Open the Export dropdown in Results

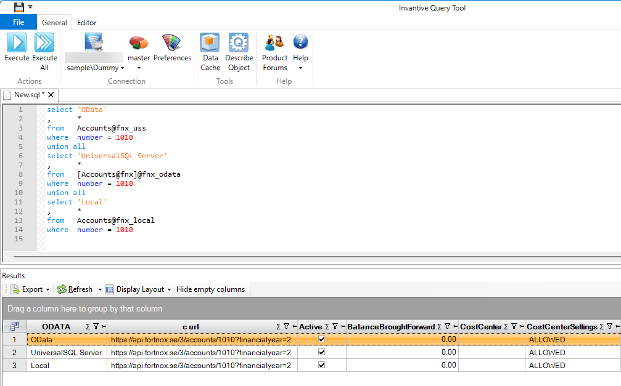[47, 289]
